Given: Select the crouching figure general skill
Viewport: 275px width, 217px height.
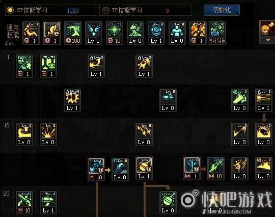Looking at the screenshot, I should (x=31, y=33).
